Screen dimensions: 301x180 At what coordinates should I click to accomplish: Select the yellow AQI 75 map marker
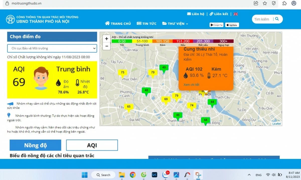coord(122,73)
